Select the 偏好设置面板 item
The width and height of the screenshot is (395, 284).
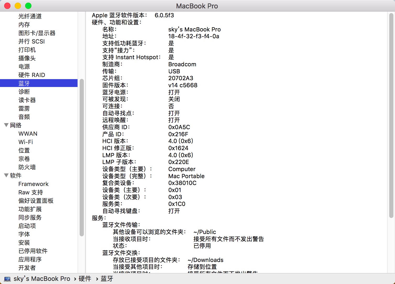click(x=36, y=201)
